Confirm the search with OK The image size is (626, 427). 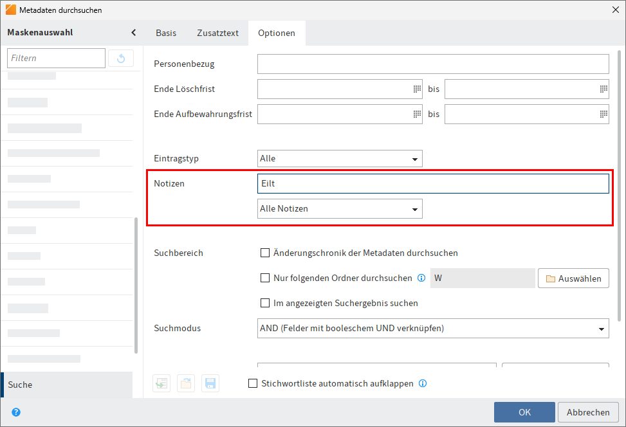point(526,412)
